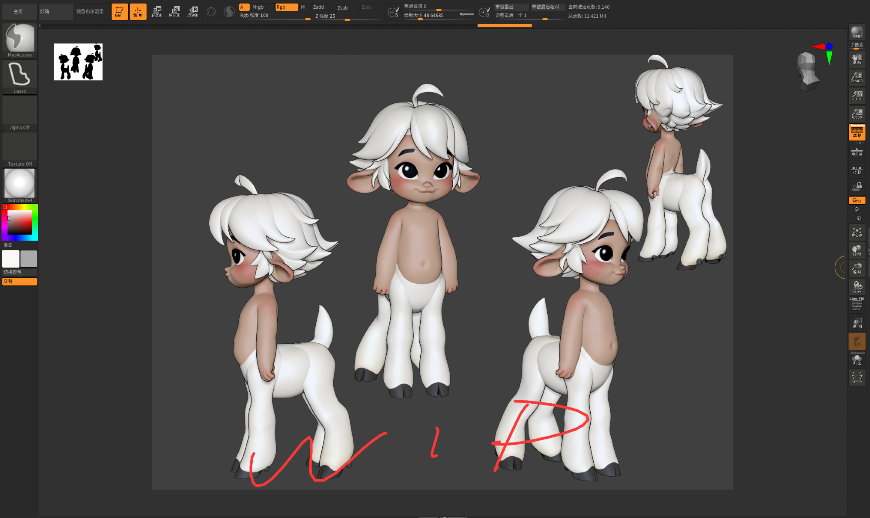The image size is (870, 518).
Task: Select the Move gizmo (M) tool
Action: tap(157, 12)
